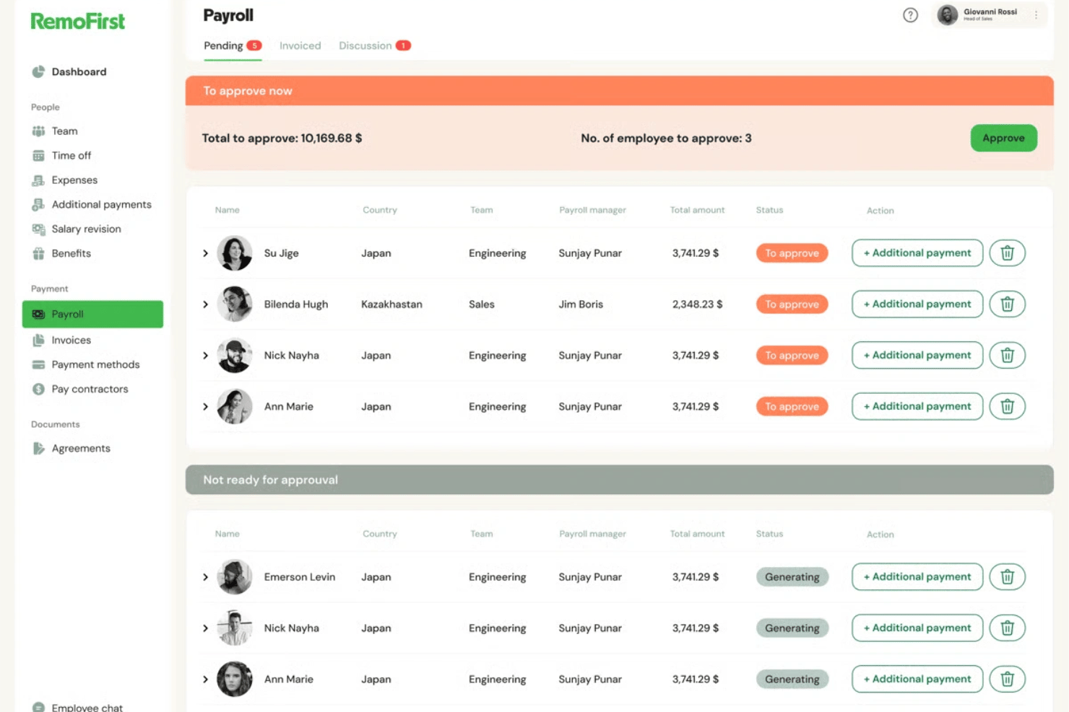Go to Additional payments in sidebar
This screenshot has height=712, width=1069.
coord(101,205)
